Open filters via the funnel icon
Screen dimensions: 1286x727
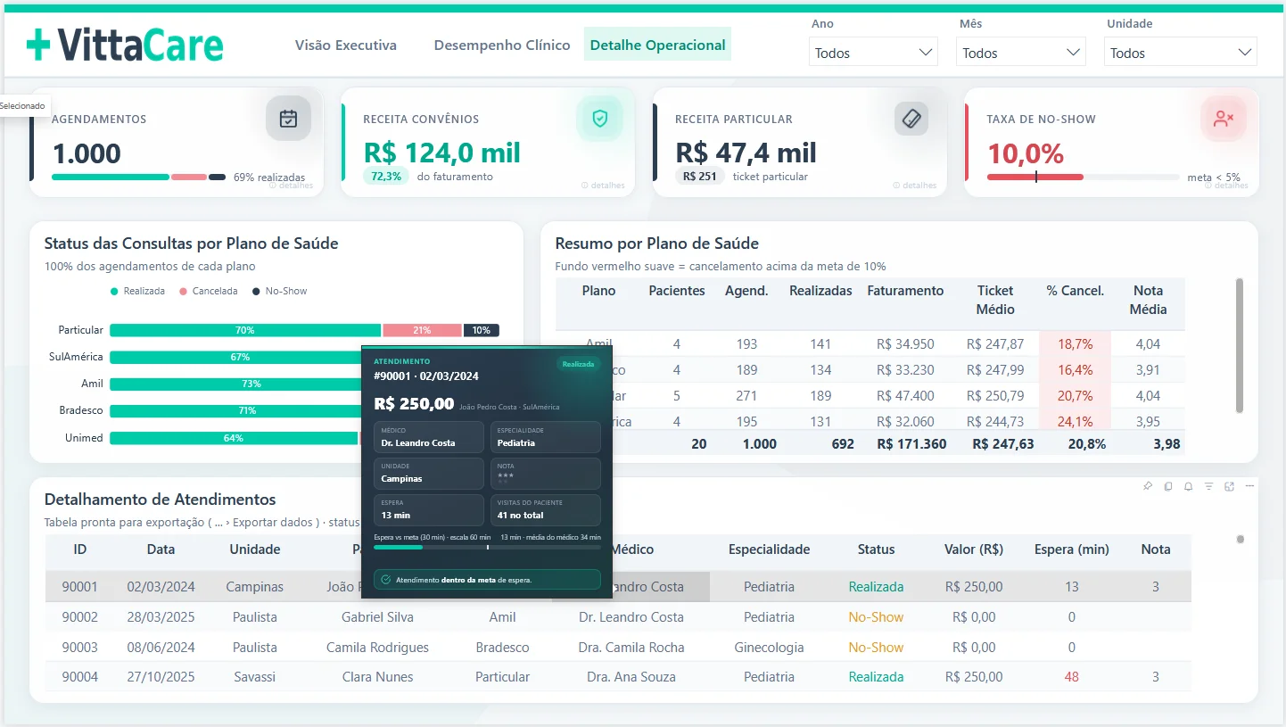[x=1209, y=486]
